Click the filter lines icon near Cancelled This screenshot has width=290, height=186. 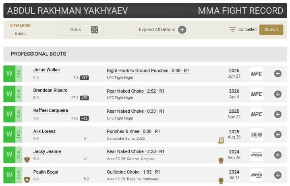[232, 29]
